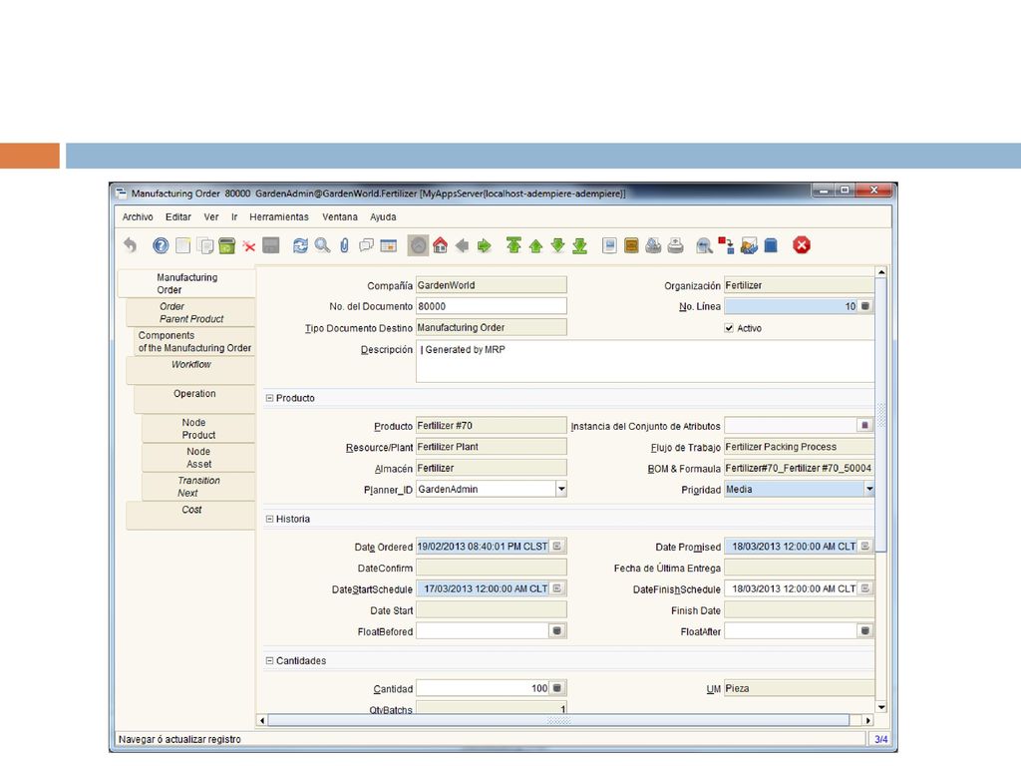Open the Editar menu
Viewport: 1021px width, 766px height.
click(177, 216)
